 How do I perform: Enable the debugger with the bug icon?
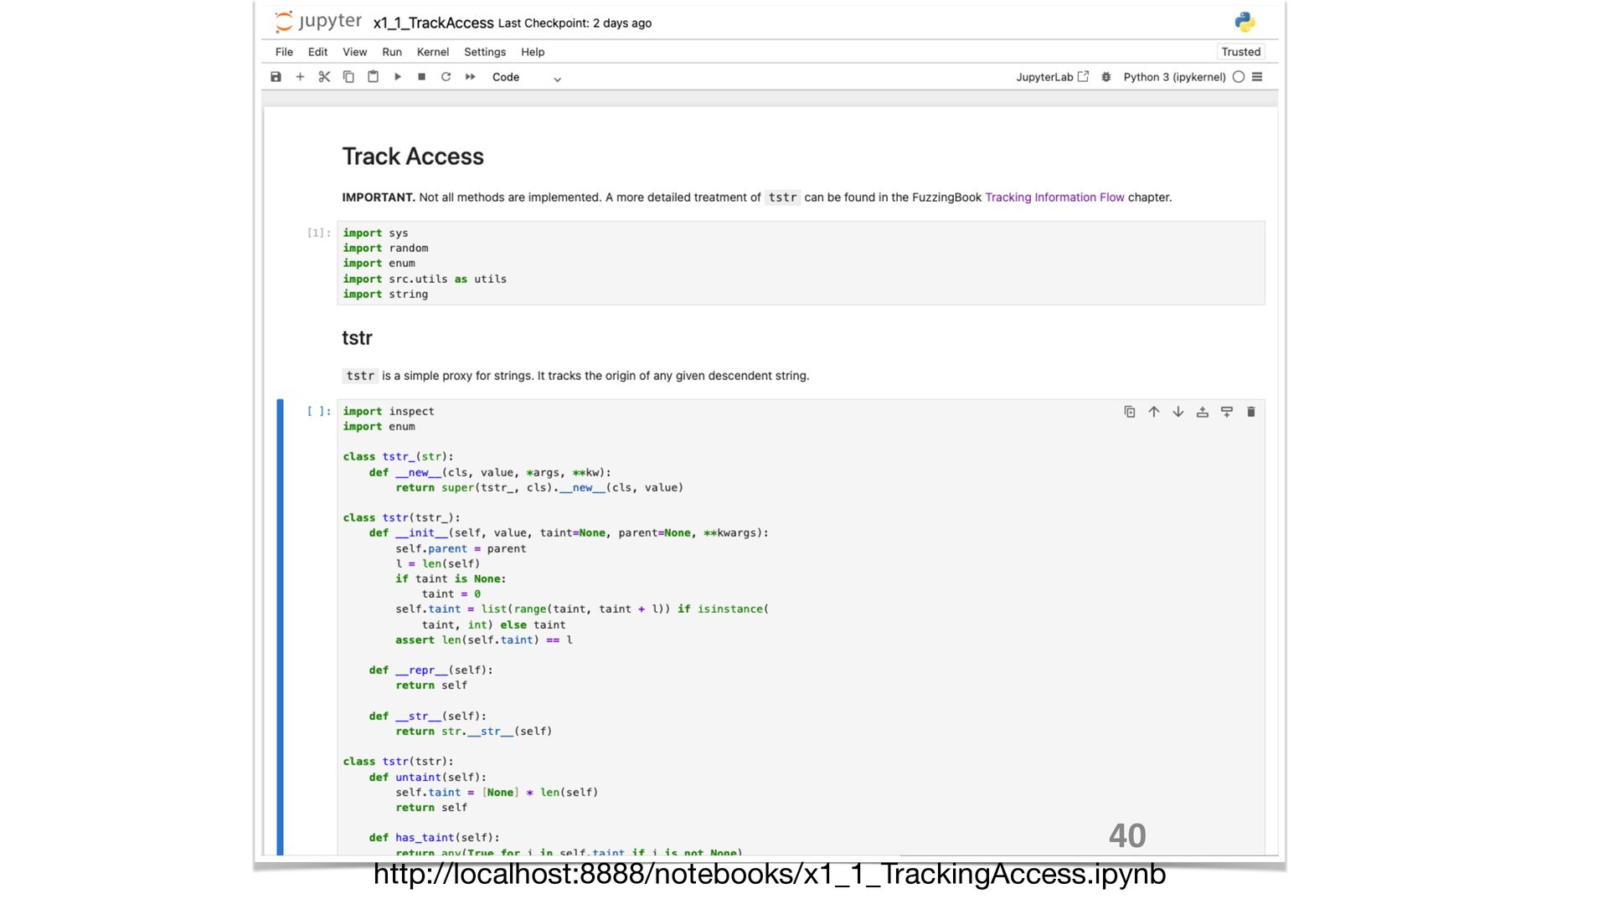1106,77
